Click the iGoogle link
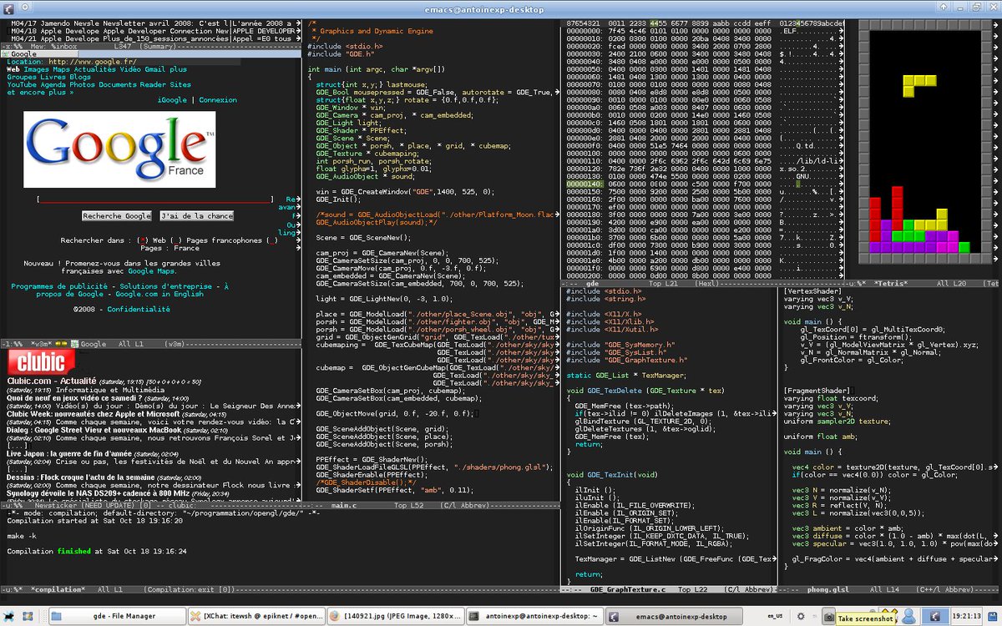This screenshot has width=1002, height=626. [172, 100]
